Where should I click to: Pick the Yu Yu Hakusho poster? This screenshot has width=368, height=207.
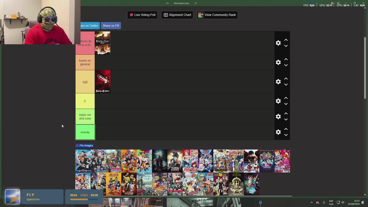point(252,184)
